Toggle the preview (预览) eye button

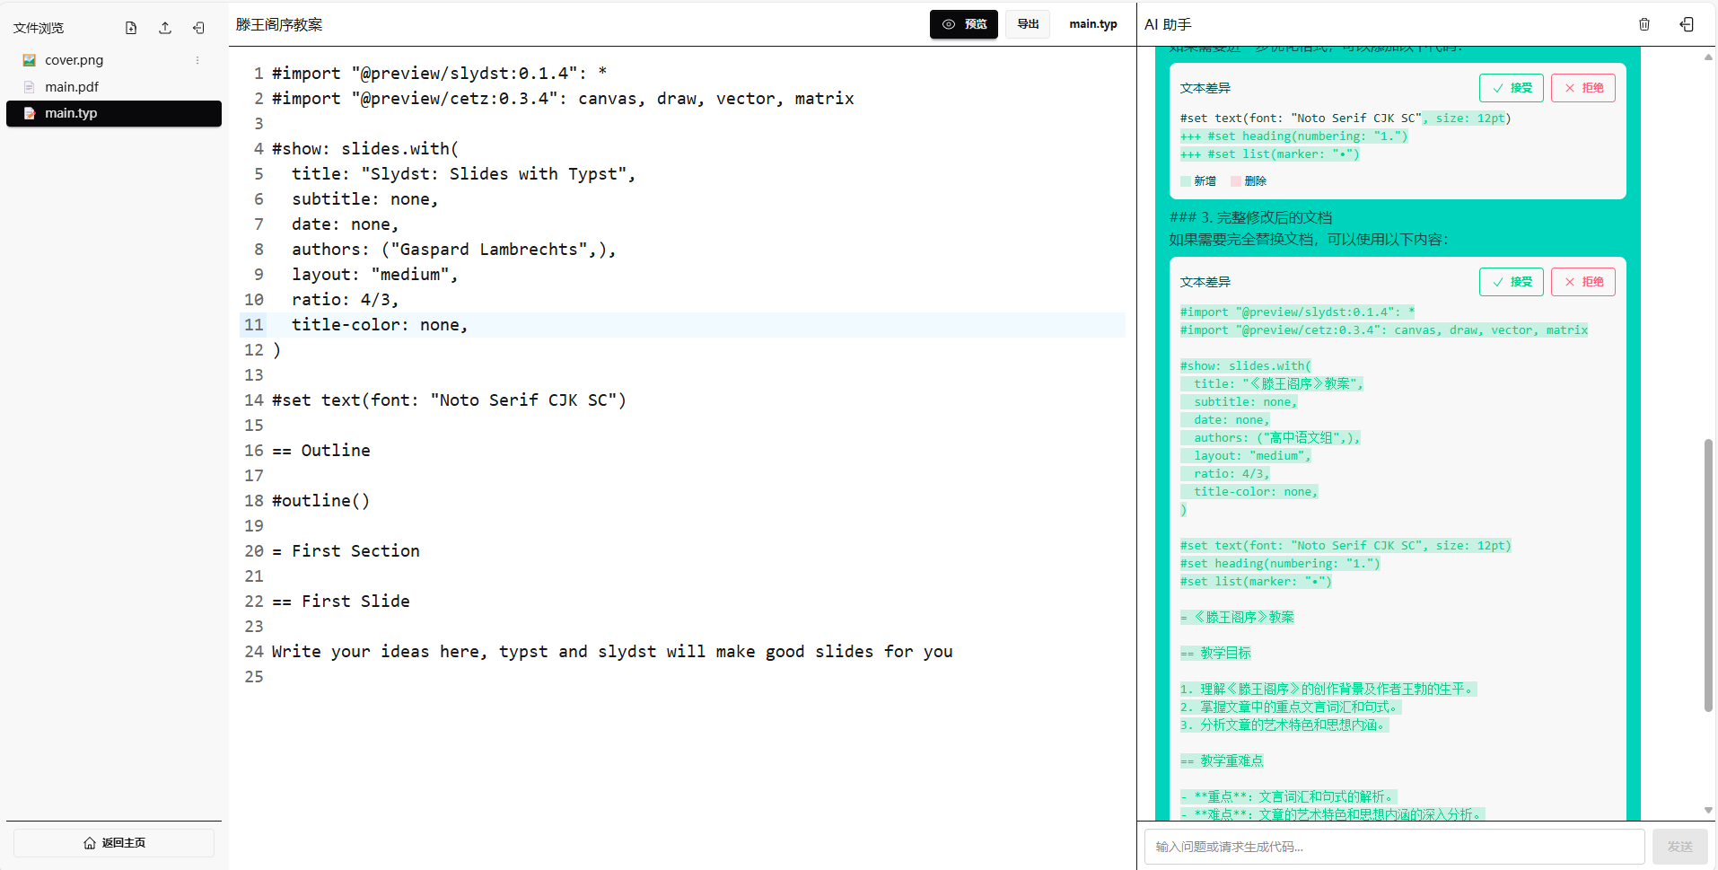pyautogui.click(x=963, y=24)
